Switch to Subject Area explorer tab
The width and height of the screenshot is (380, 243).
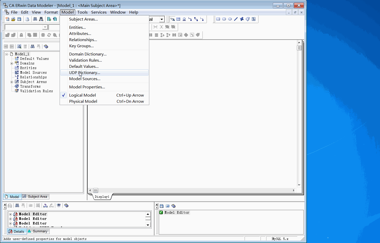coord(35,197)
